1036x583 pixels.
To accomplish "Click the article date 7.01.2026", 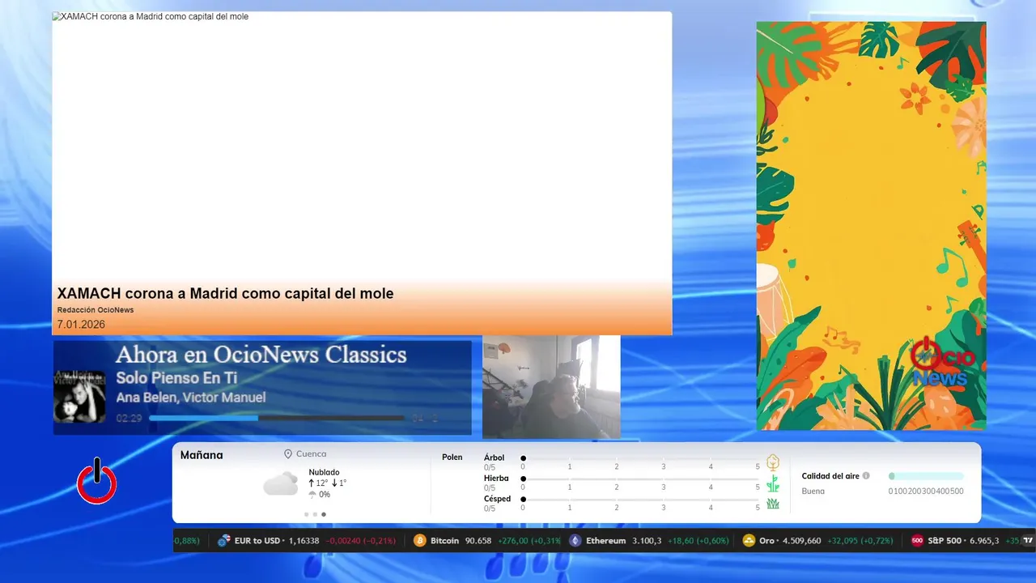I will (81, 325).
